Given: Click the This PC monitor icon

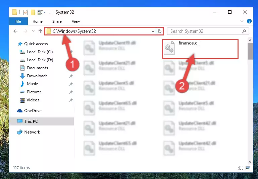Looking at the screenshot, I should coord(20,121).
